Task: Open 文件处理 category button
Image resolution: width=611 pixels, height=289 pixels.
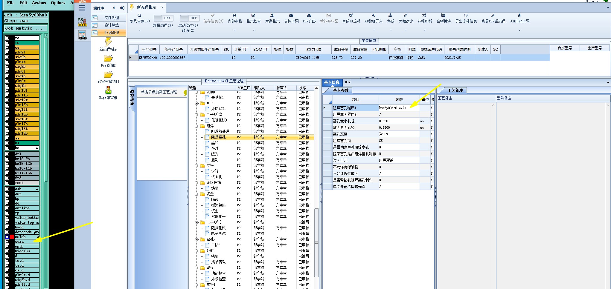Action: coord(109,18)
